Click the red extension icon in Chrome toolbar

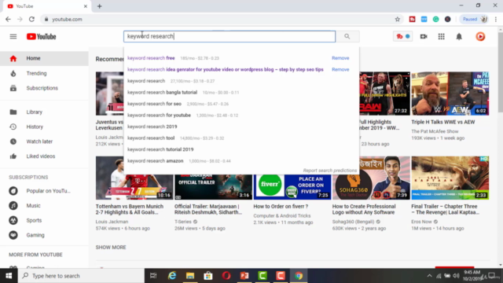pyautogui.click(x=412, y=19)
